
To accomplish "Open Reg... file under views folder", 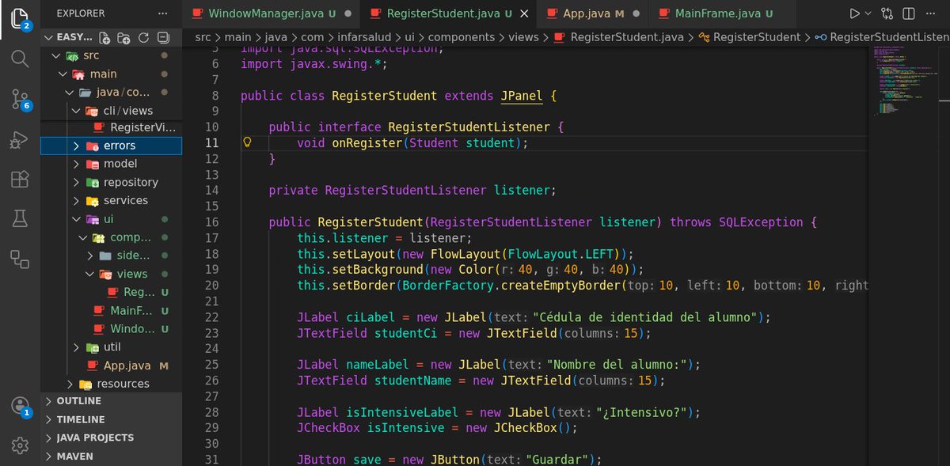I will [111, 292].
